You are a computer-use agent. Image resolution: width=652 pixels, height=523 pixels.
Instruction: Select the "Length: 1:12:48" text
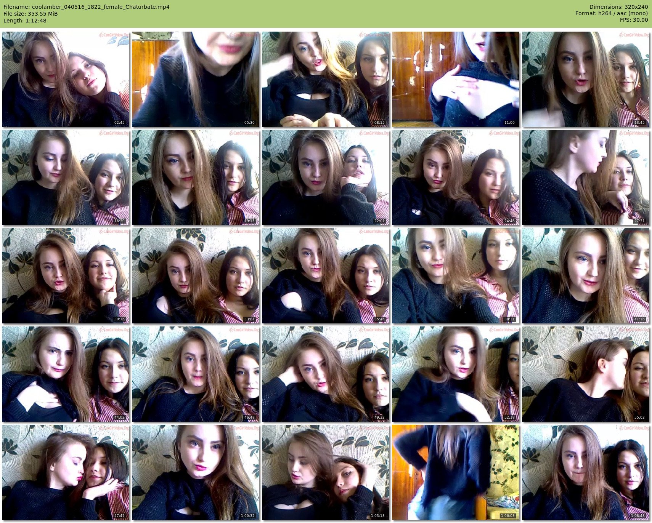click(25, 21)
